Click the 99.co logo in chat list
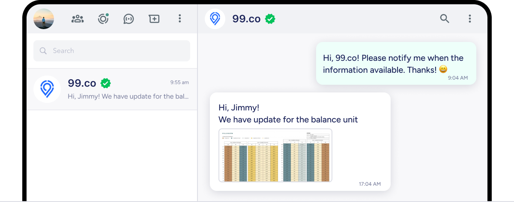This screenshot has height=202, width=514. [47, 89]
